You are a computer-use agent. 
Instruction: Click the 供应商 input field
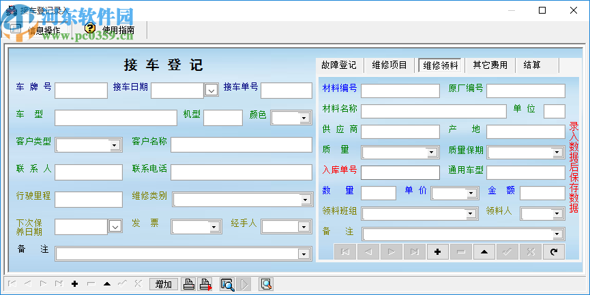[x=400, y=132]
